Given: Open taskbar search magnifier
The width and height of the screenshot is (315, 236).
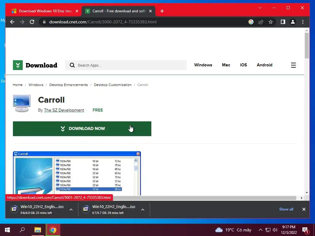Looking at the screenshot, I should 22,230.
